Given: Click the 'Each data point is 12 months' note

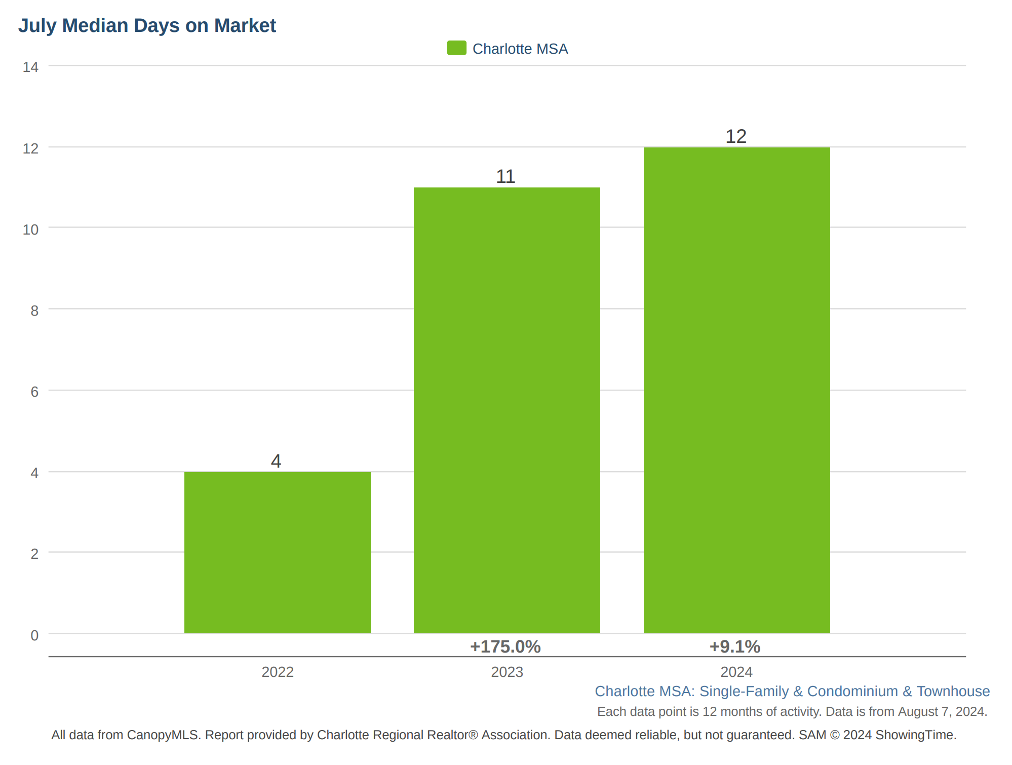Looking at the screenshot, I should click(792, 712).
